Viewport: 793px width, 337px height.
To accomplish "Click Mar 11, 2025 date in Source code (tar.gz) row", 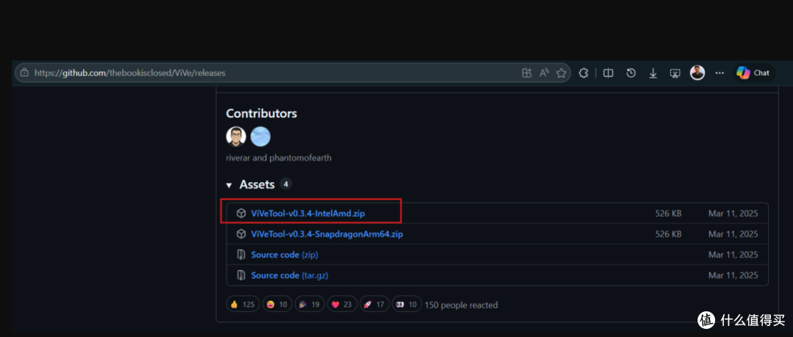I will (734, 276).
